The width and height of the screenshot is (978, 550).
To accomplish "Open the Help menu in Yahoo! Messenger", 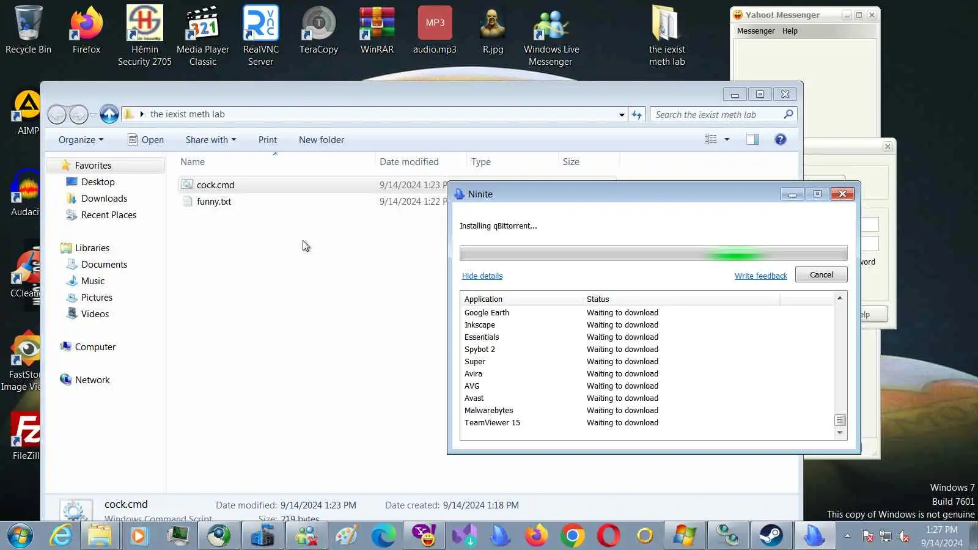I will tap(790, 31).
